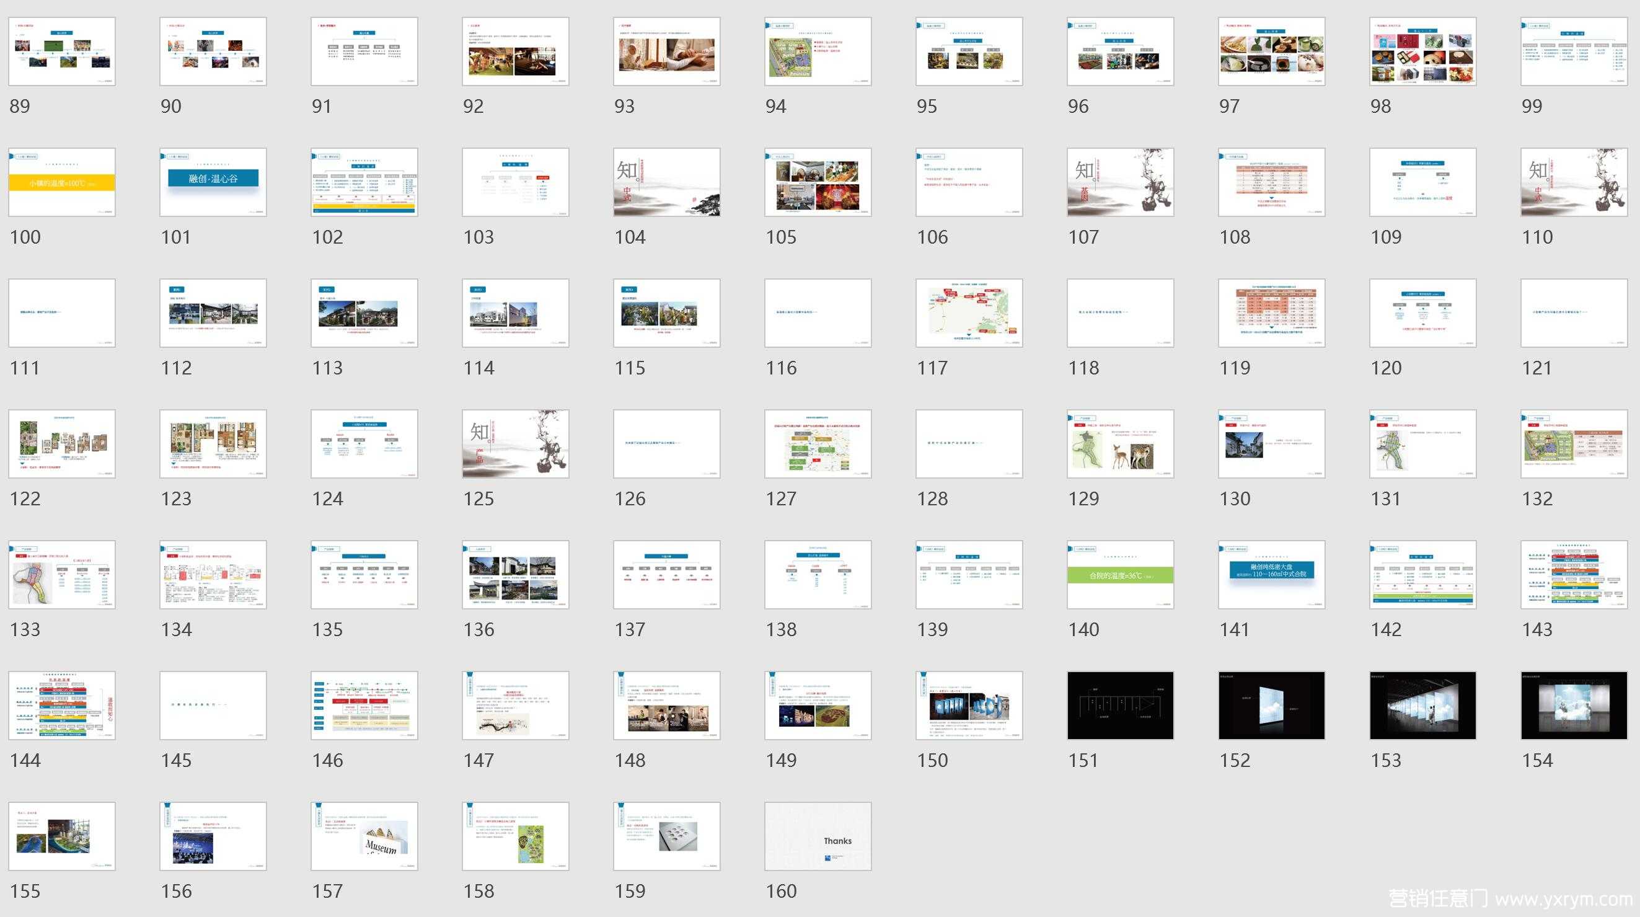Select dark slide 151 thumbnail
The image size is (1640, 917).
pos(1121,706)
